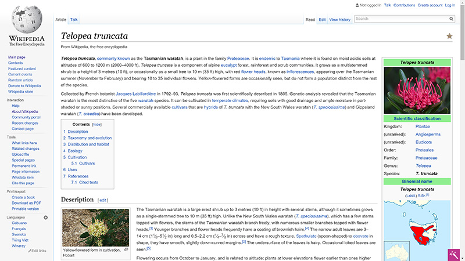The image size is (465, 261).
Task: Open Featured content in sidebar
Action: [22, 68]
